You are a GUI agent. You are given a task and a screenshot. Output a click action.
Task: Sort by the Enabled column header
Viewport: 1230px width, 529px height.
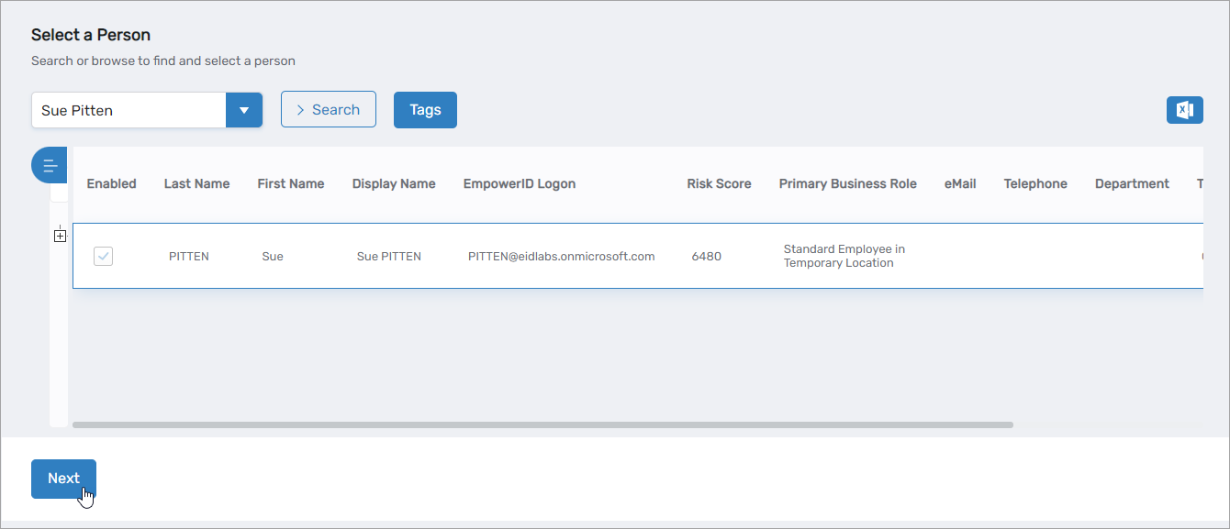tap(111, 183)
